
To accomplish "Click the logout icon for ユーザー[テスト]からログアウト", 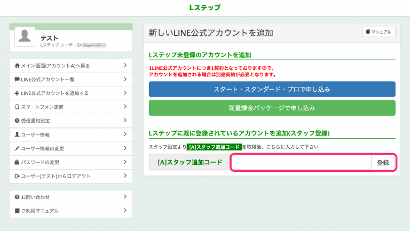I will pos(17,176).
